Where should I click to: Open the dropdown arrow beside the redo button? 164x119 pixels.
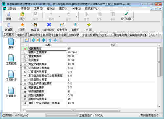click(x=77, y=16)
